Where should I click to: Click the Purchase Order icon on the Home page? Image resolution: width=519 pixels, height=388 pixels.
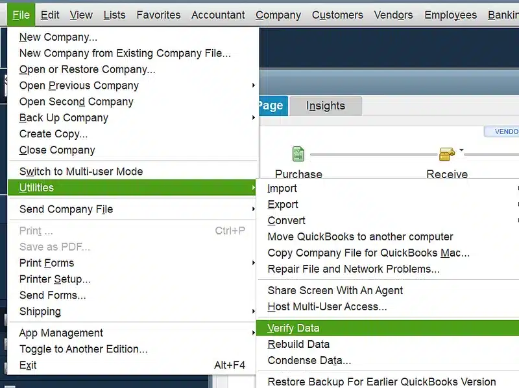pyautogui.click(x=298, y=154)
